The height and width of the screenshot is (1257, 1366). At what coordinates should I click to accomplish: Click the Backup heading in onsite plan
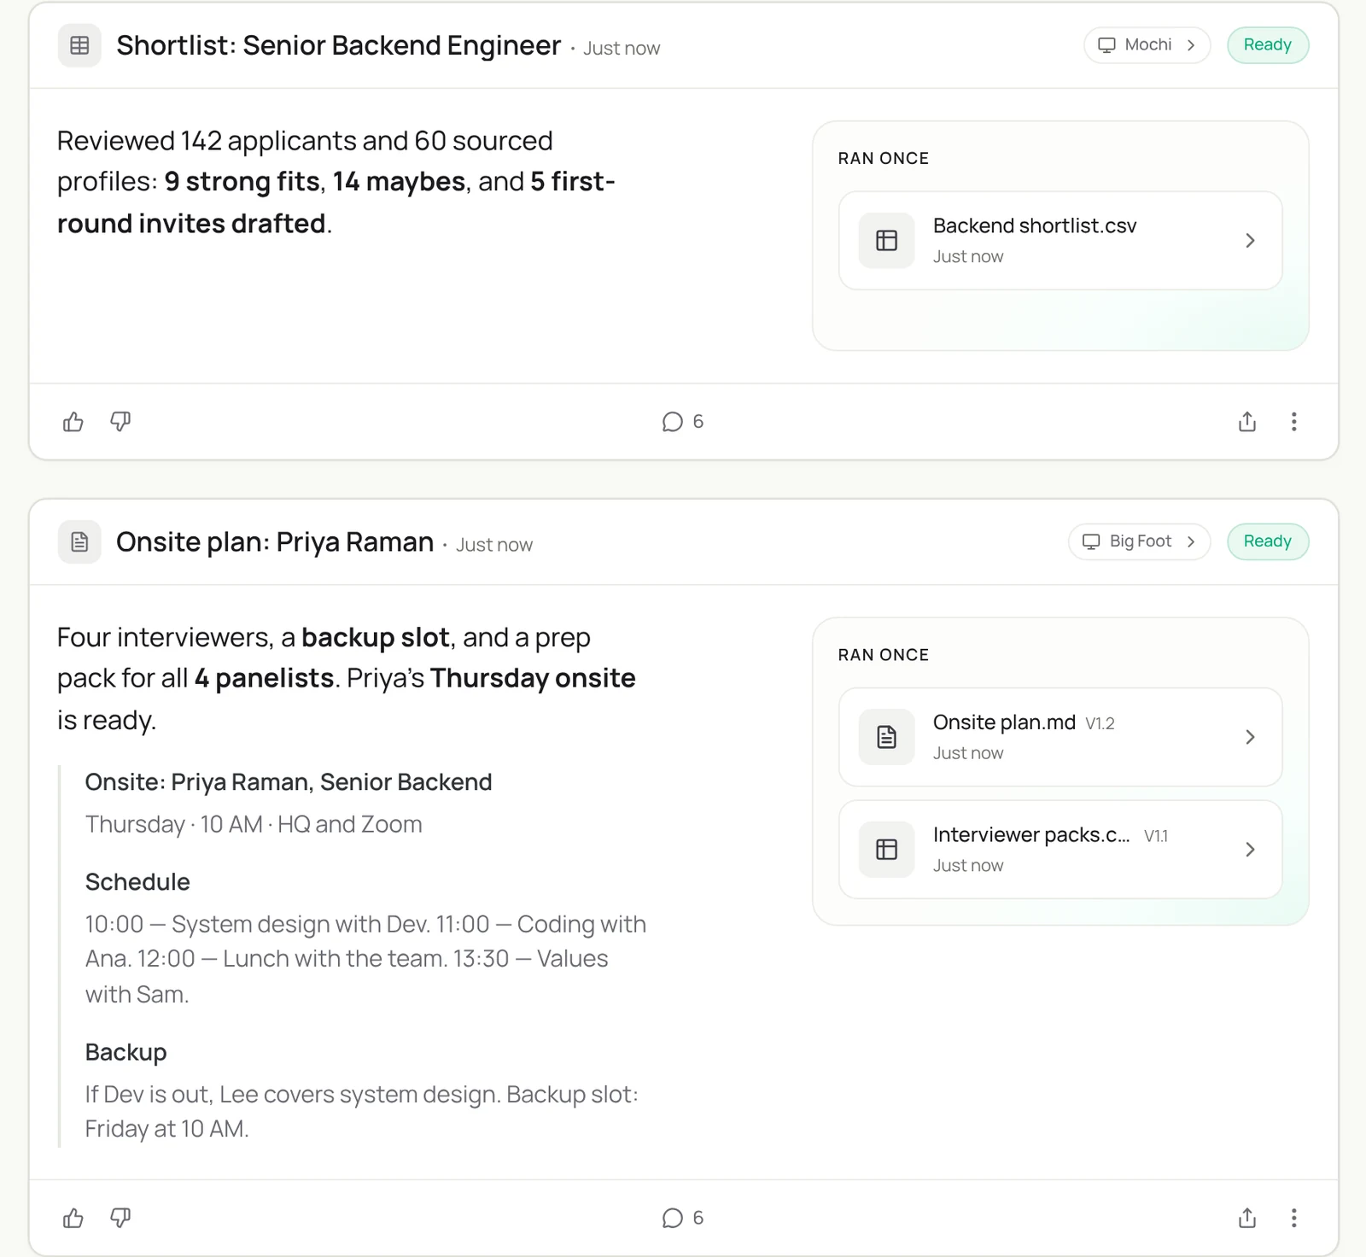[126, 1052]
